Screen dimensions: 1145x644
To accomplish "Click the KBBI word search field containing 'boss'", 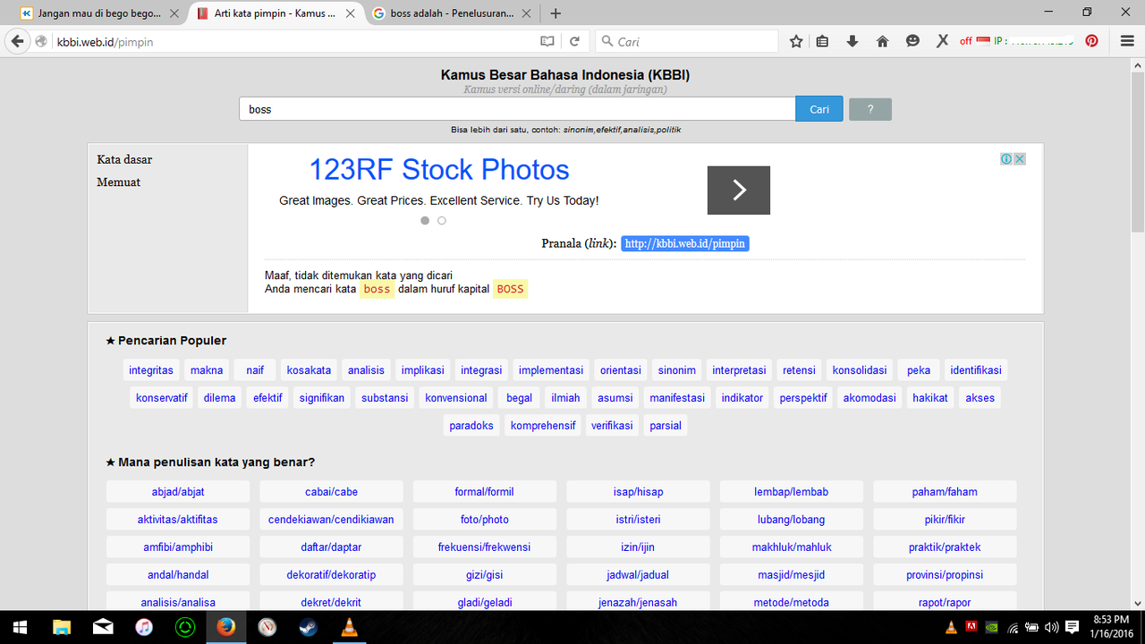I will click(x=517, y=109).
